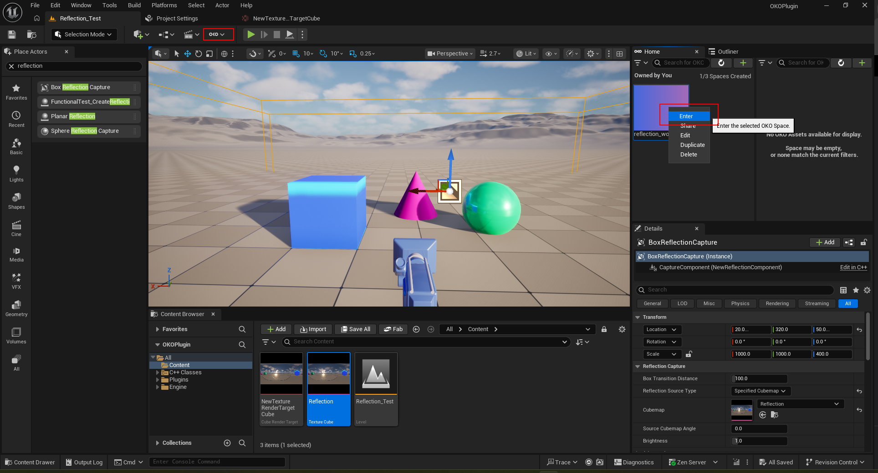The height and width of the screenshot is (473, 878).
Task: Open the Build menu
Action: tap(134, 5)
